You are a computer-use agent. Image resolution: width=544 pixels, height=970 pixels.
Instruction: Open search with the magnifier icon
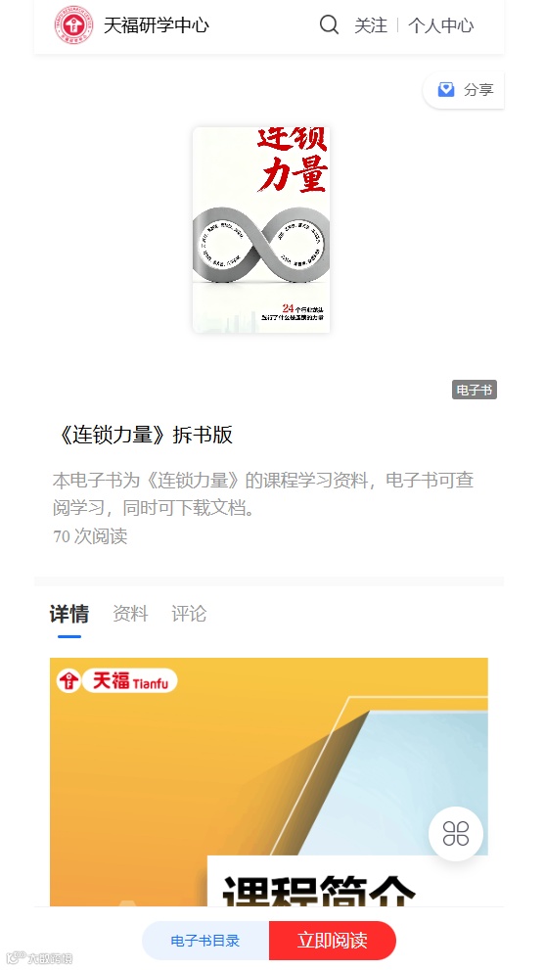click(329, 24)
